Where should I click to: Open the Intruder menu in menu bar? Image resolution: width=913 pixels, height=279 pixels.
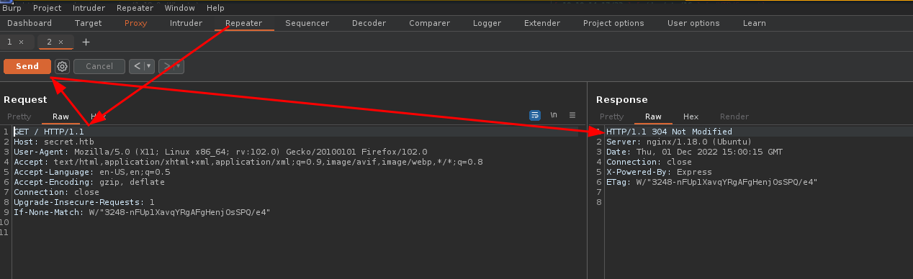89,8
